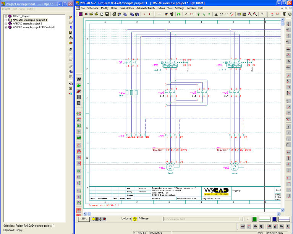Screen dimensions: 293x234
Task: Click the zoom window frame icon
Action: click(x=239, y=14)
